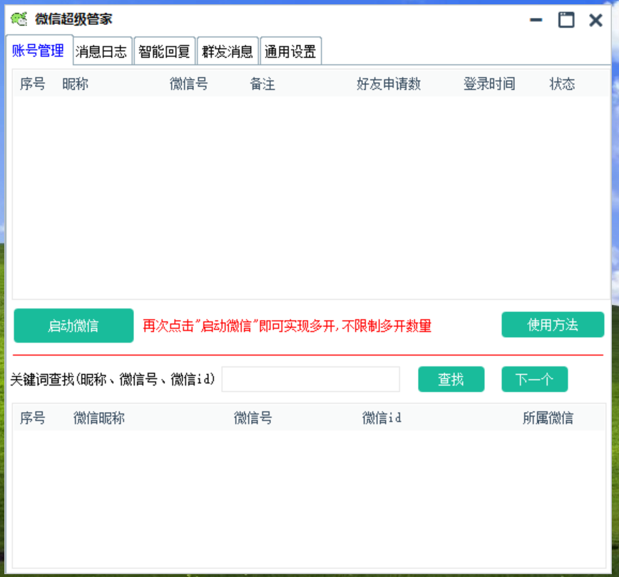Click the 微信超级管家 app icon in title bar

(19, 19)
